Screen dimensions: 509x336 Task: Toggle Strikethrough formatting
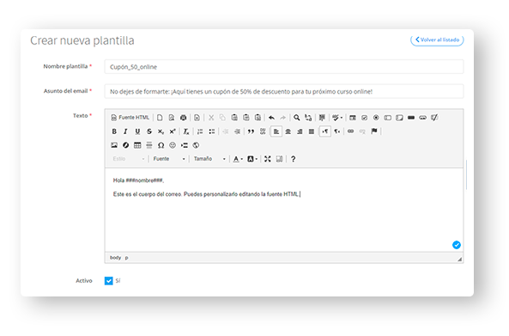(149, 131)
